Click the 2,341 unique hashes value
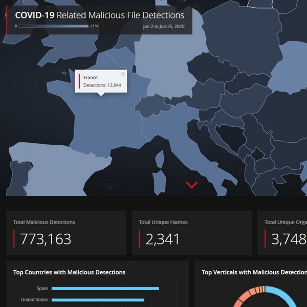The image size is (307, 307). 163,239
